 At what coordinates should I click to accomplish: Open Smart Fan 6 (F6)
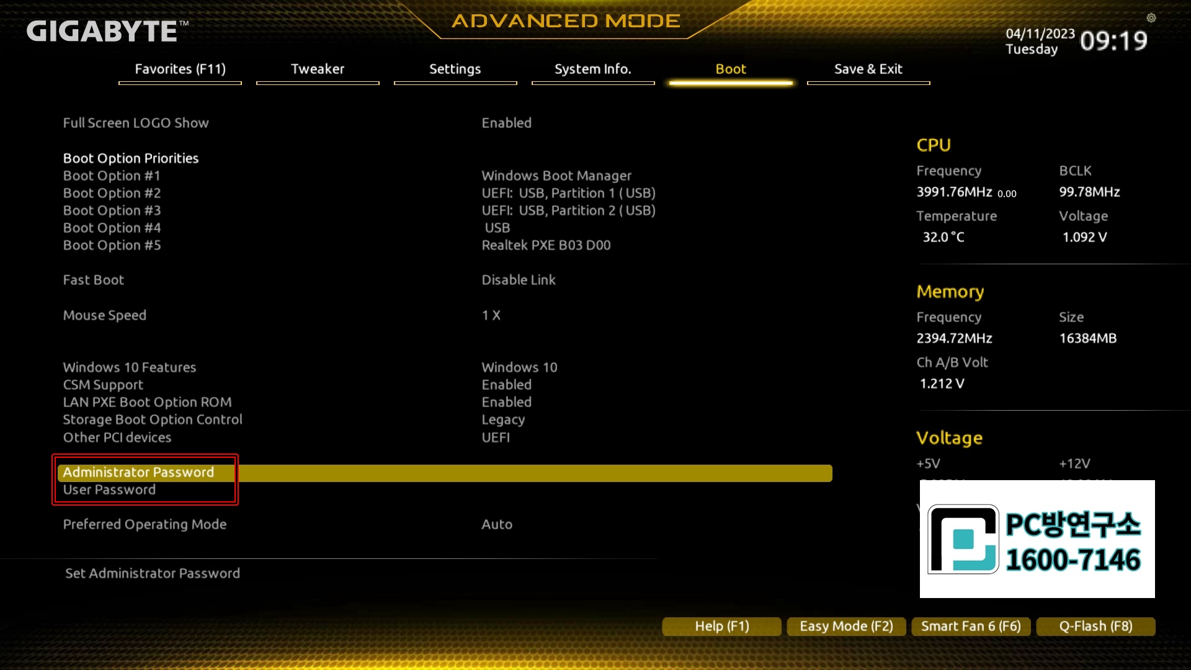click(971, 626)
